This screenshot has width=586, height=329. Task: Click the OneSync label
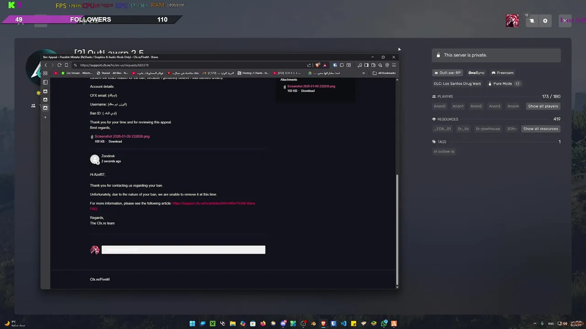(476, 73)
